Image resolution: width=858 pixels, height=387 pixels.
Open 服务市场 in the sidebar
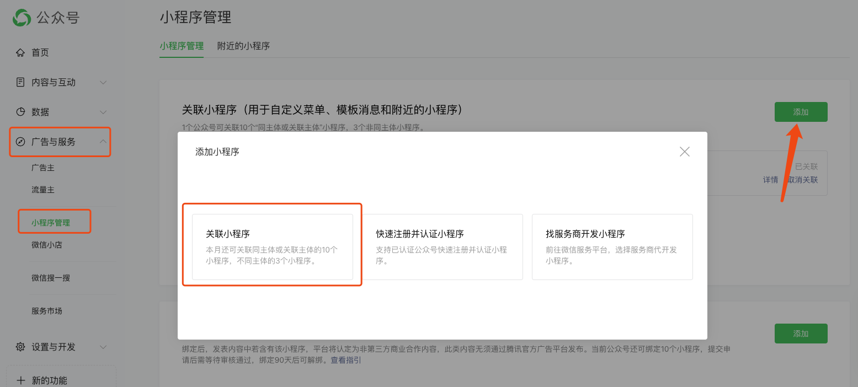[47, 311]
